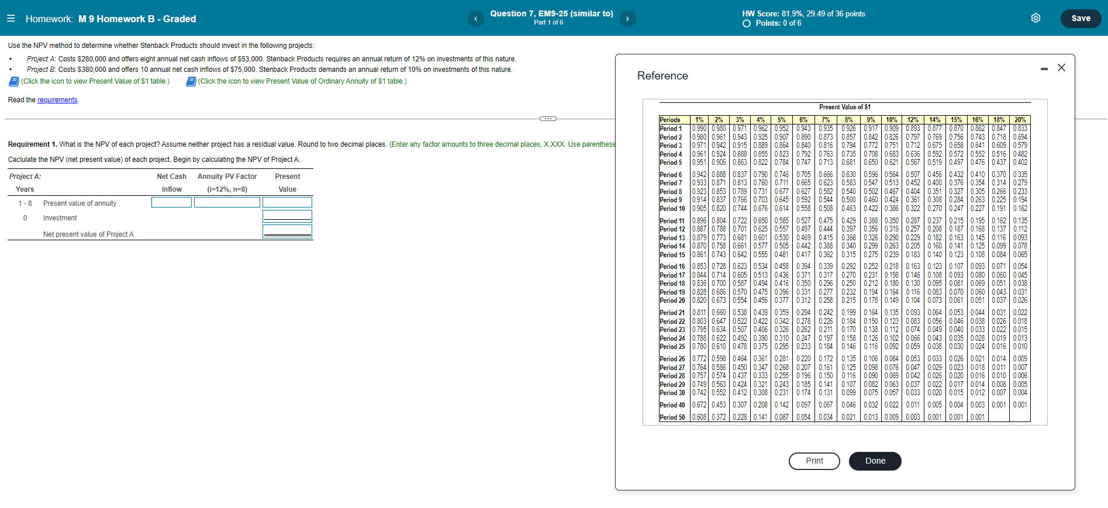Click the Period 30 row label
This screenshot has width=1108, height=508.
pos(672,393)
